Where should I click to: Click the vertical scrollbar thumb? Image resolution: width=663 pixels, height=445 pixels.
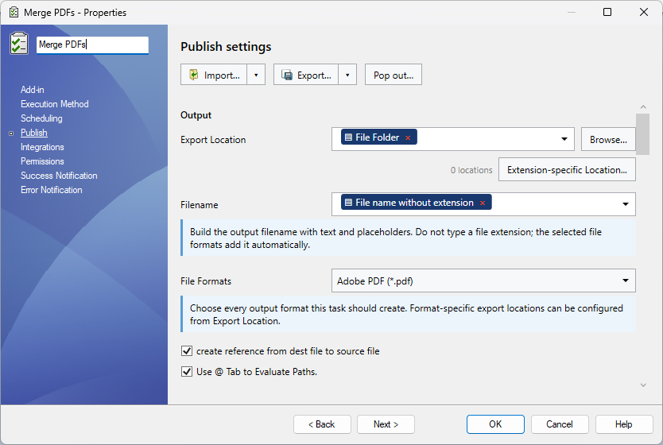point(642,134)
